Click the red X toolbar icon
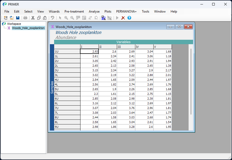232x160 pixels. click(123, 18)
